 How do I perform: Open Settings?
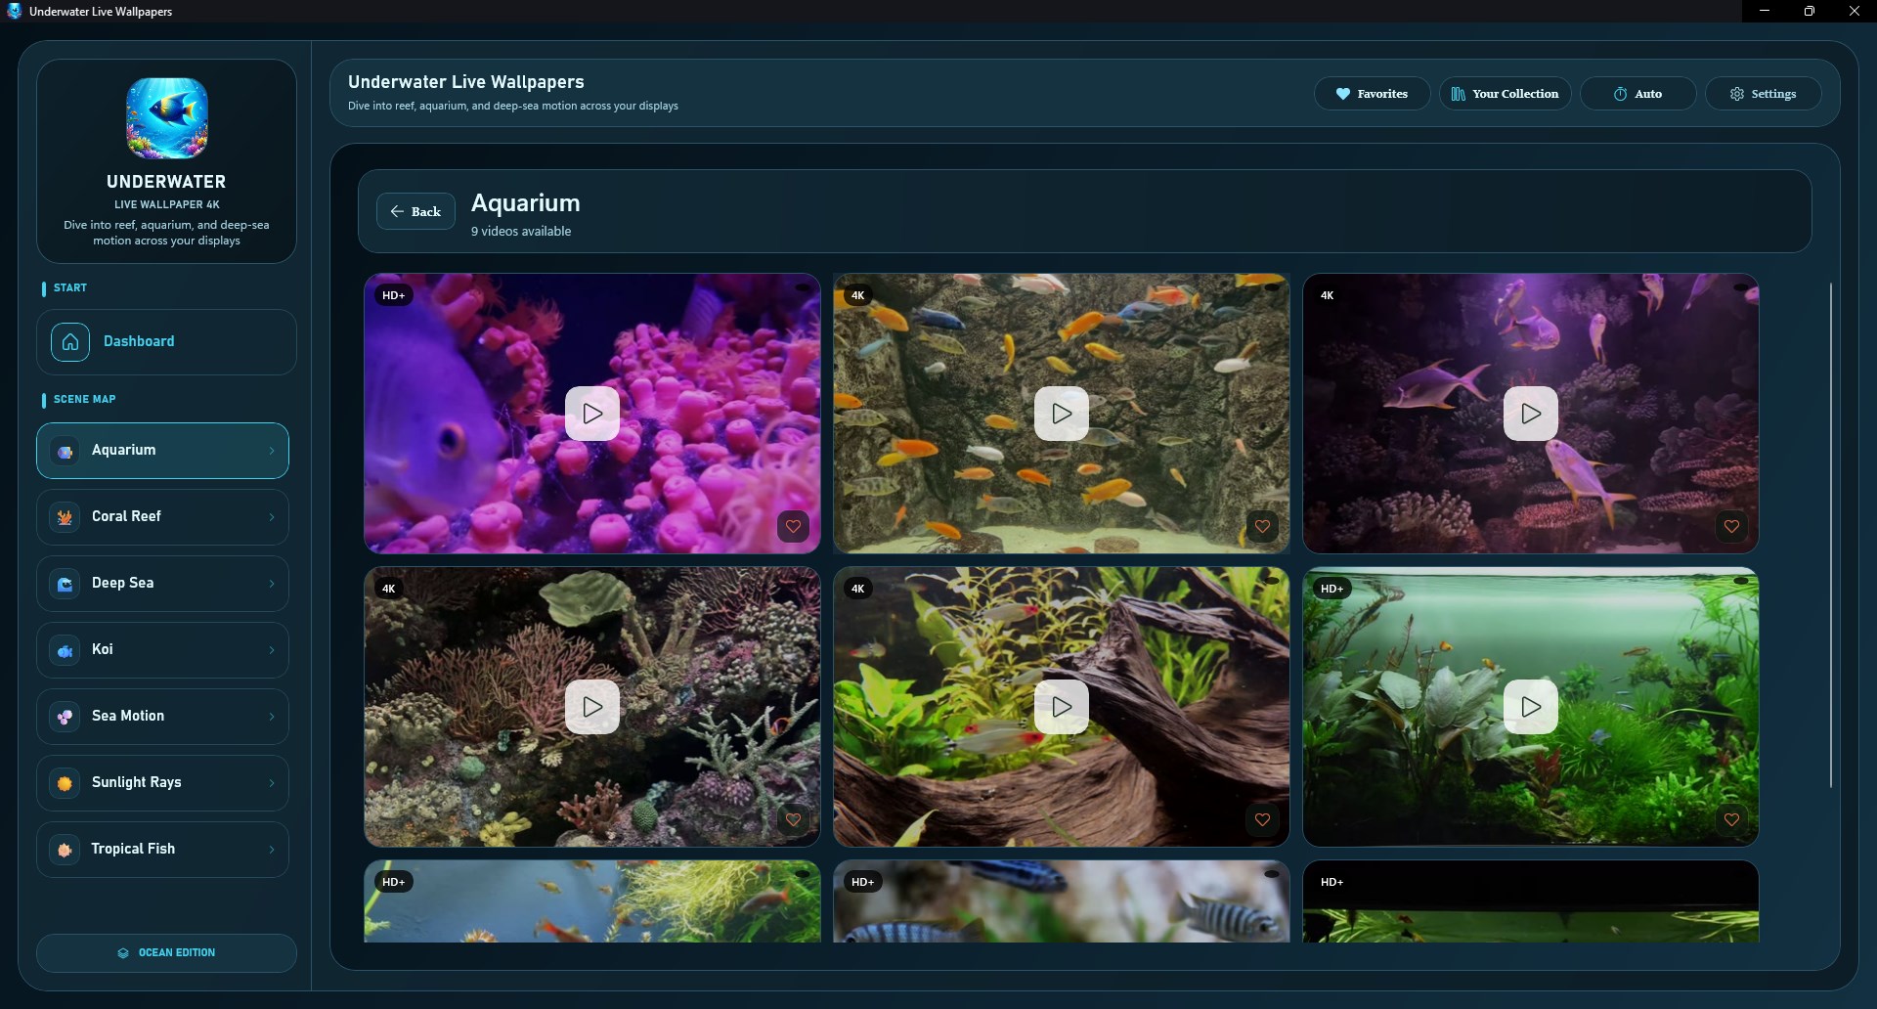[1763, 94]
